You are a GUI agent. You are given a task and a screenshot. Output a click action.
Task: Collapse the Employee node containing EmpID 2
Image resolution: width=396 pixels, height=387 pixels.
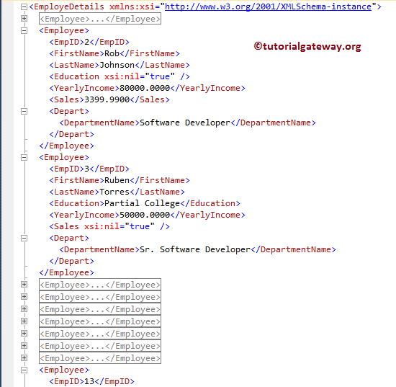(x=24, y=30)
